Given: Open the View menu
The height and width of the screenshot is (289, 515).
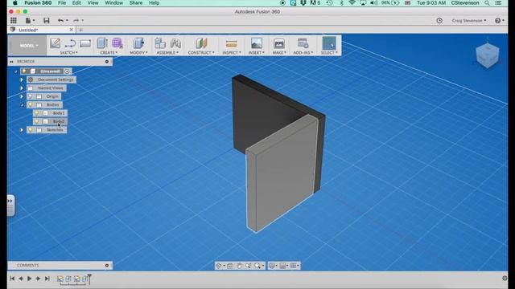Looking at the screenshot, I should tap(93, 3).
